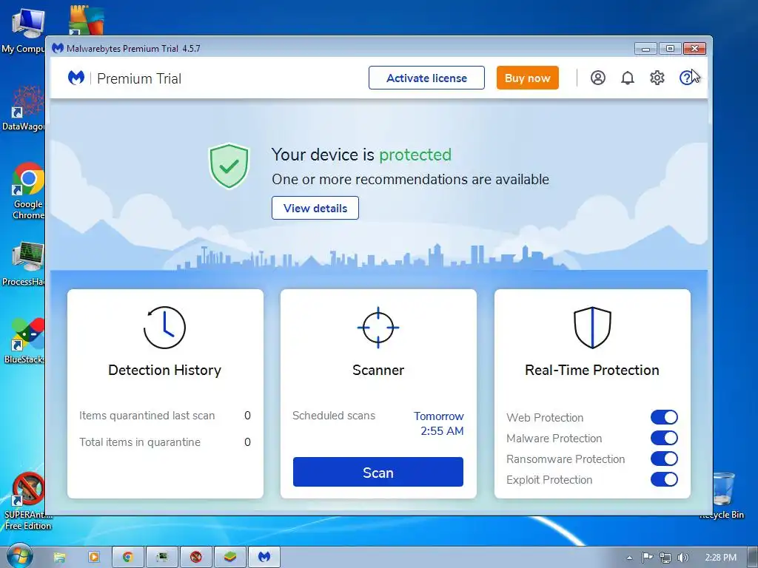Image resolution: width=758 pixels, height=568 pixels.
Task: Click the 2:28 PM taskbar clock
Action: [x=720, y=558]
